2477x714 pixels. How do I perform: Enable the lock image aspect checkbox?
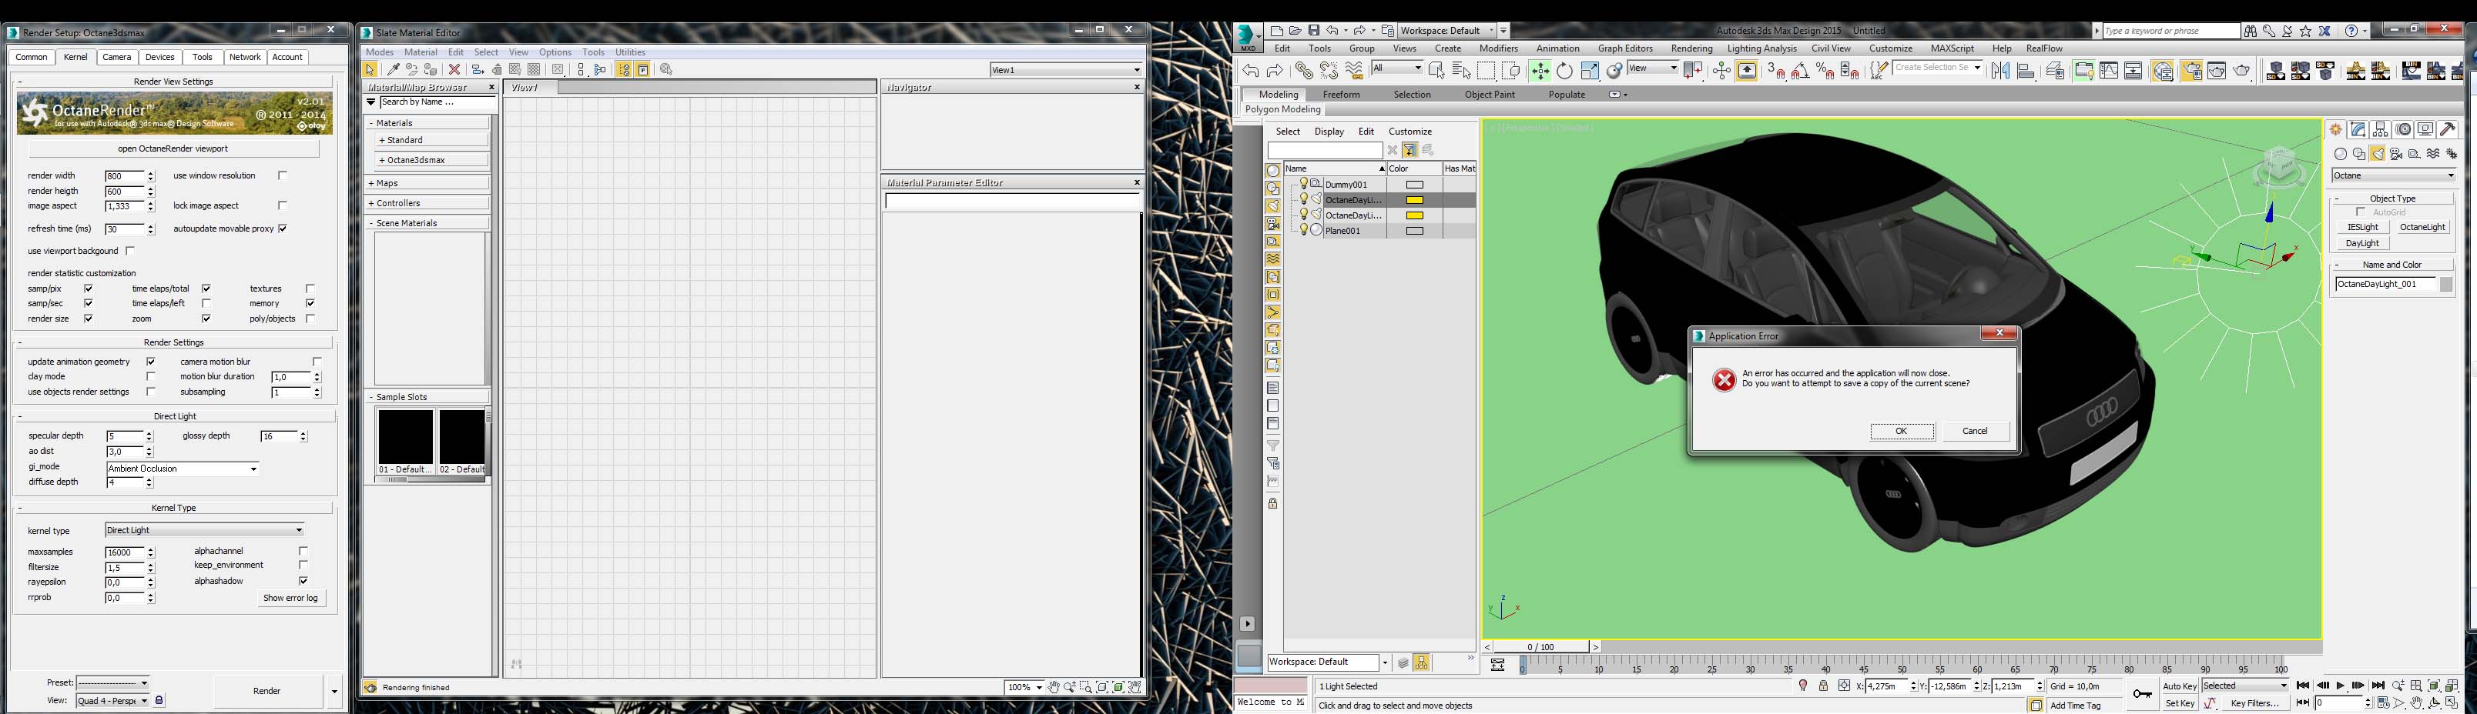pyautogui.click(x=283, y=205)
